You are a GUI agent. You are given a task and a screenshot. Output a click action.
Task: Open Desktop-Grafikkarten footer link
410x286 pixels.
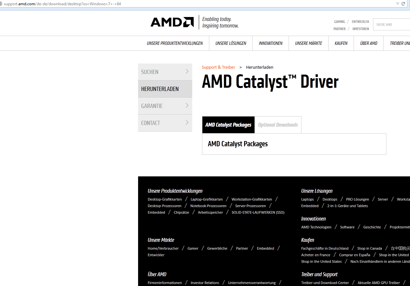(x=165, y=199)
